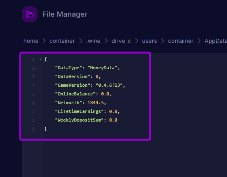The width and height of the screenshot is (227, 177).
Task: Select line number 6 in gutter
Action: [x=33, y=103]
